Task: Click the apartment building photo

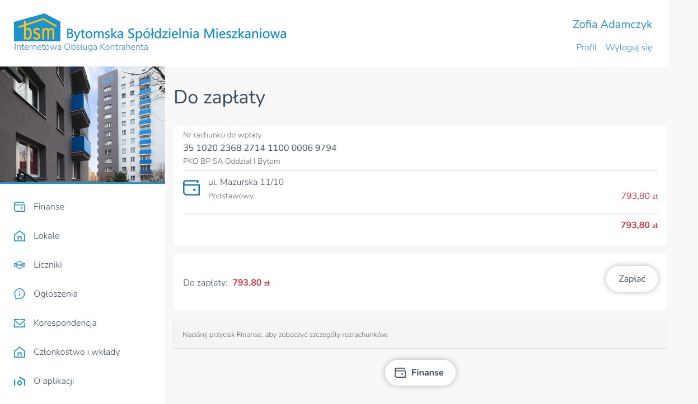Action: [82, 124]
